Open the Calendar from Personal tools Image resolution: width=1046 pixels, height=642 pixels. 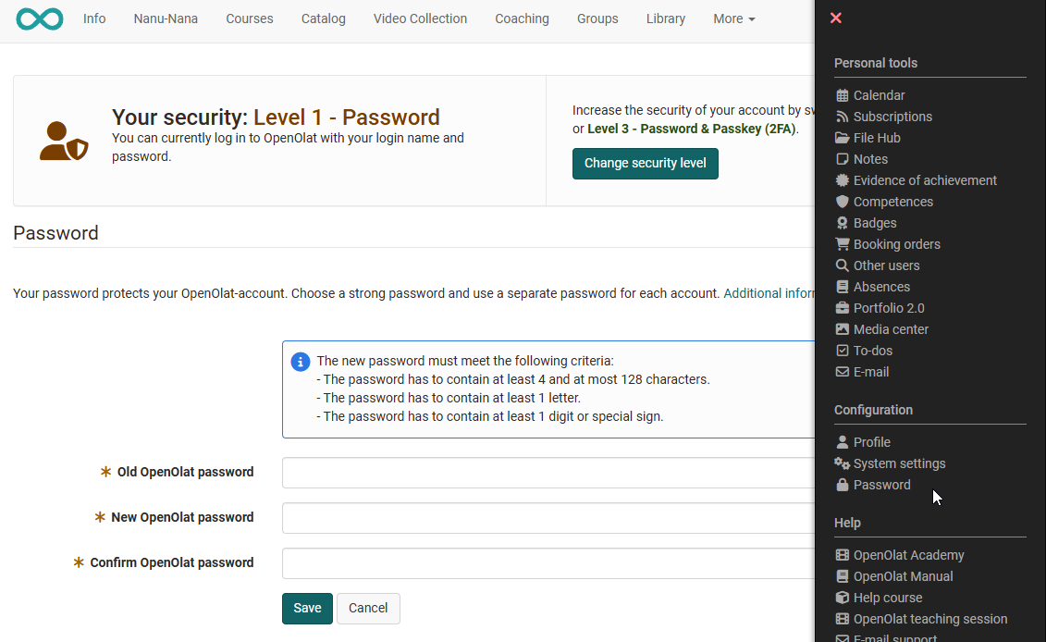877,94
